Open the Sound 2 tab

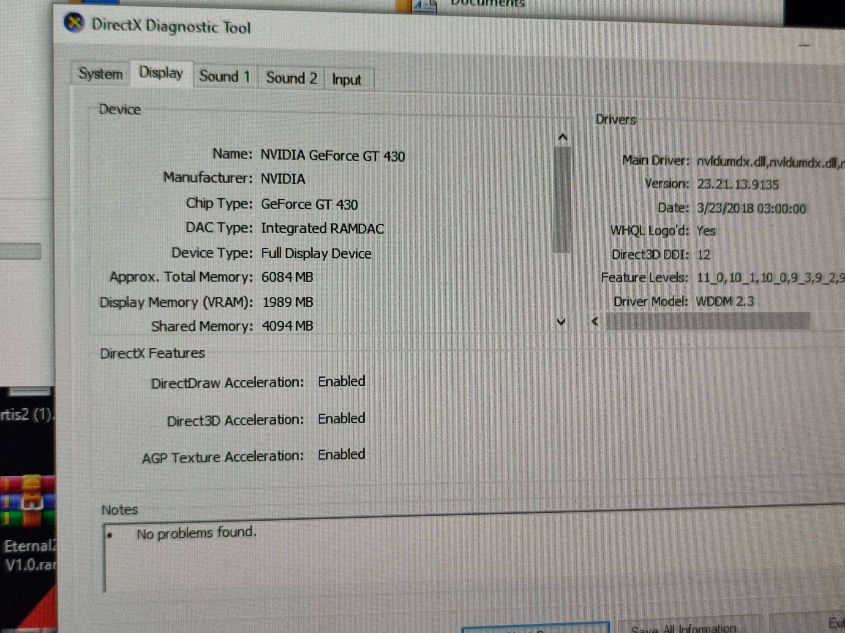291,78
